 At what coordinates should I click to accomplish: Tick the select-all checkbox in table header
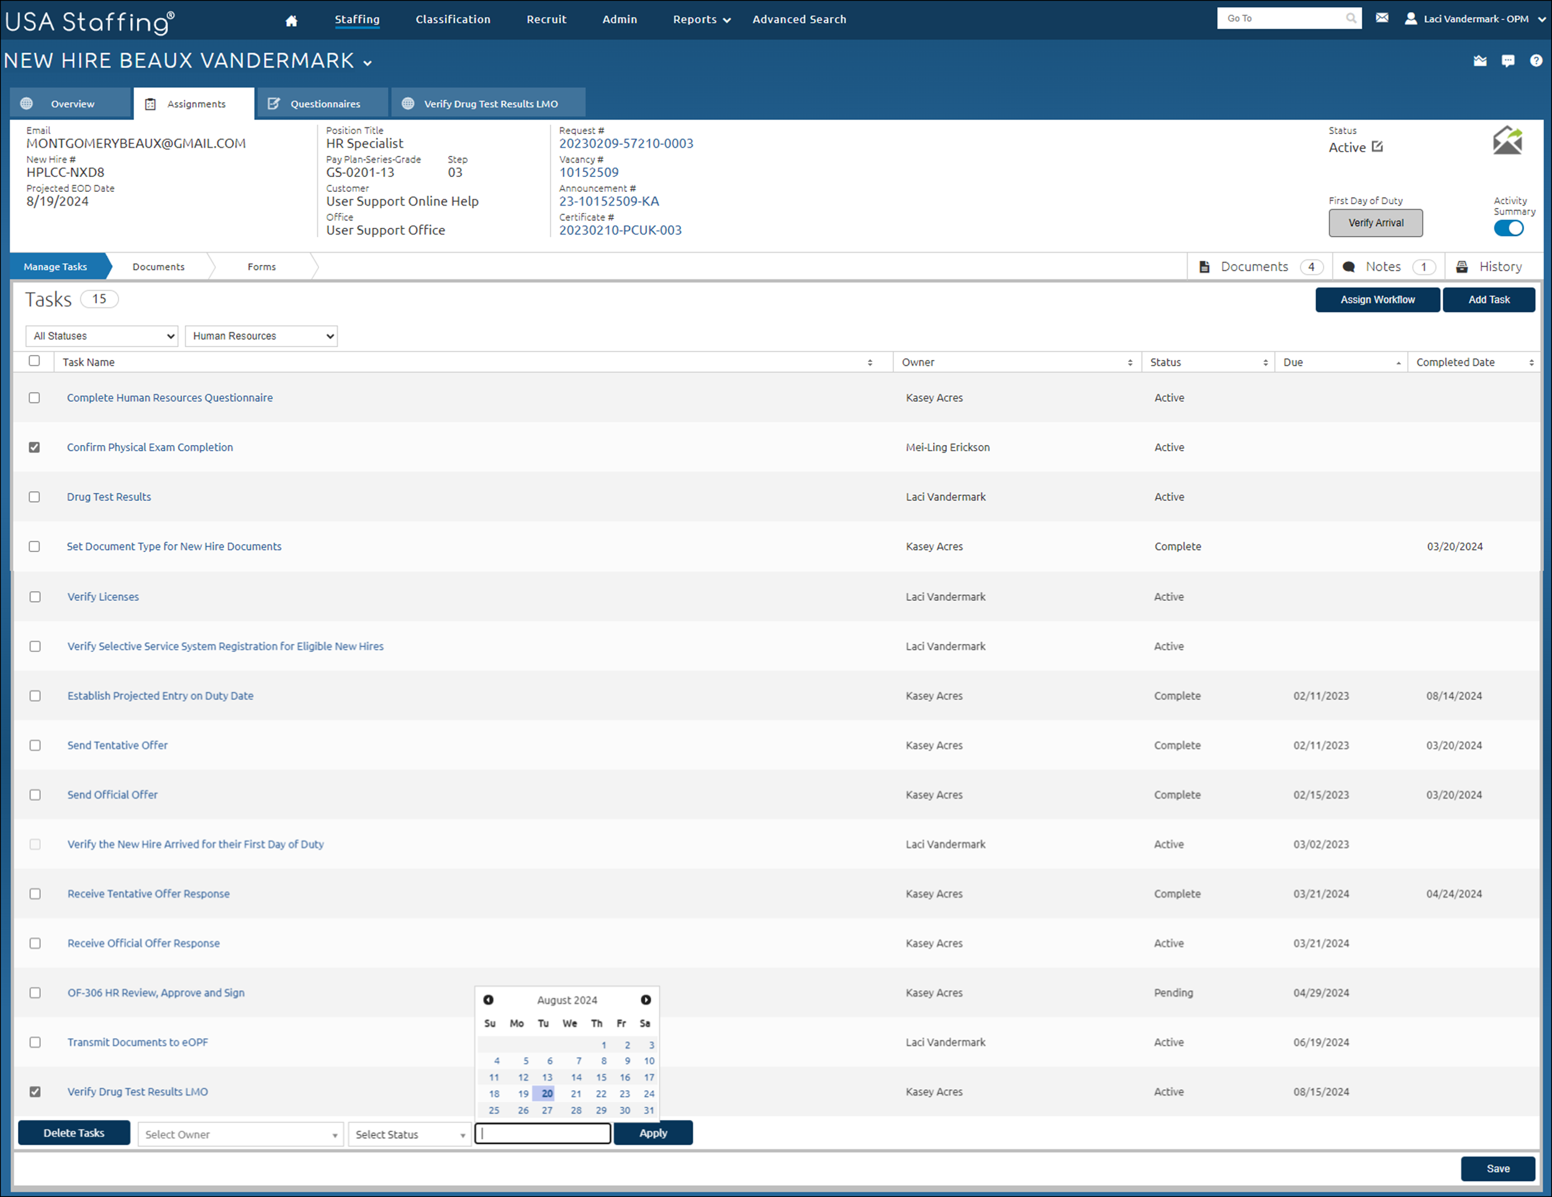34,361
